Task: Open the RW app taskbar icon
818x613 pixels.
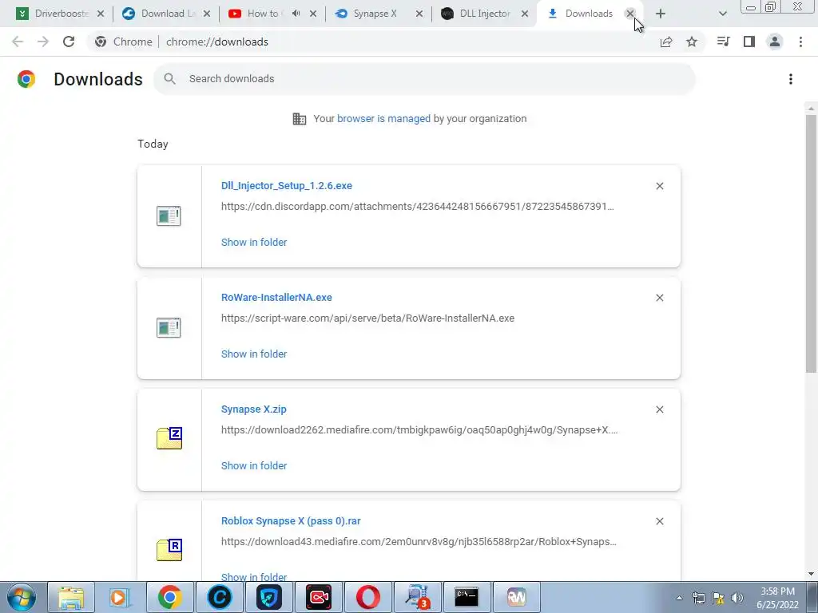Action: point(516,597)
